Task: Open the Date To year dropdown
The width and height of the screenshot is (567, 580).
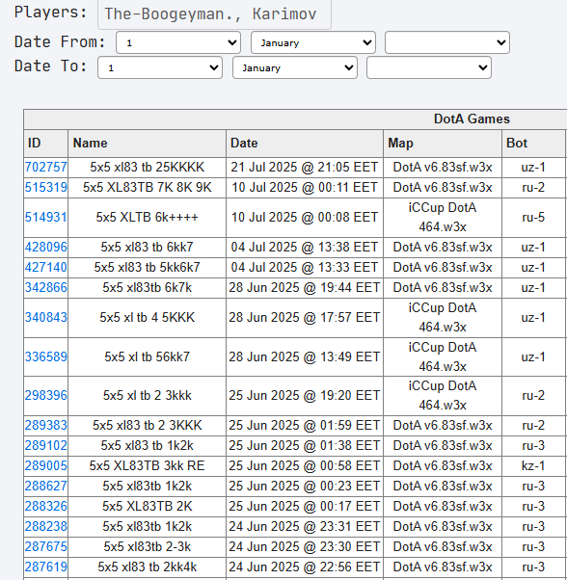Action: [x=429, y=67]
